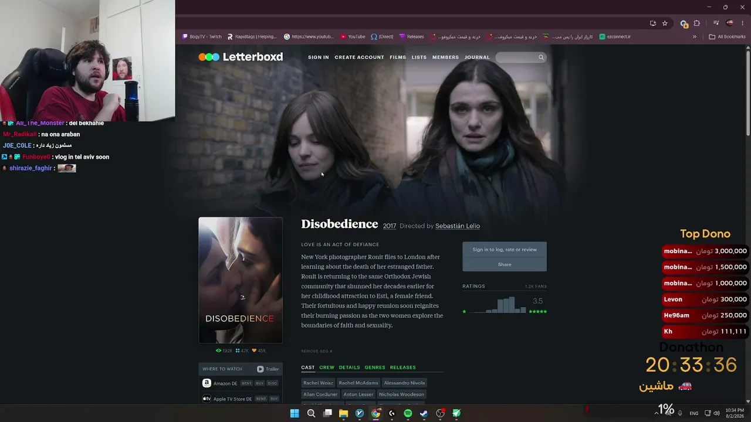This screenshot has height=422, width=751.
Task: Open the Releases bookmark
Action: [x=411, y=36]
